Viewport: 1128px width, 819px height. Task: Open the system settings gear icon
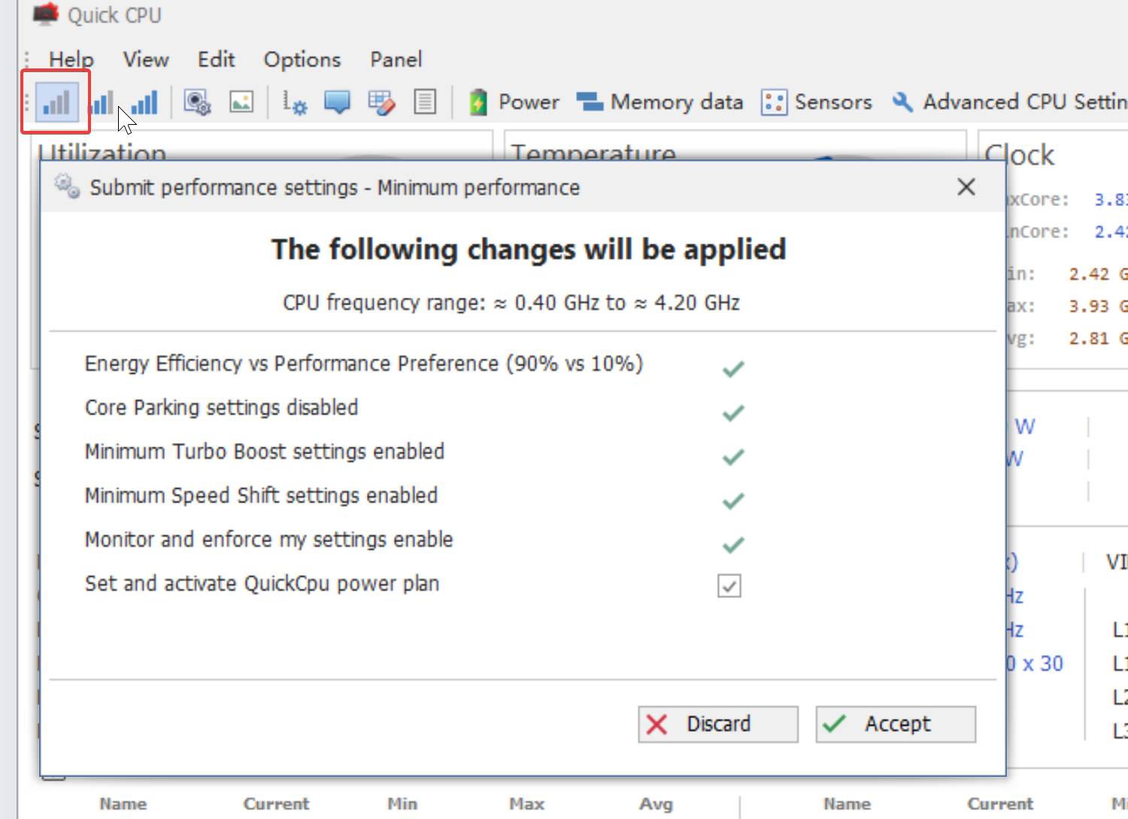click(x=197, y=102)
